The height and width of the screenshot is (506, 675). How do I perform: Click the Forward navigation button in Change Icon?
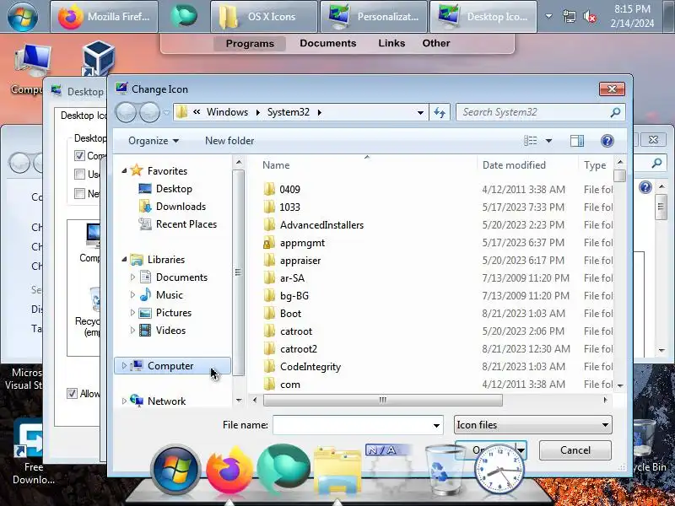click(150, 112)
